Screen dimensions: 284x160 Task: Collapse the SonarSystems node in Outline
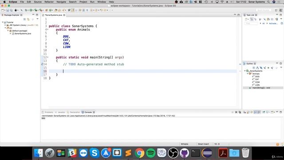tap(245, 71)
